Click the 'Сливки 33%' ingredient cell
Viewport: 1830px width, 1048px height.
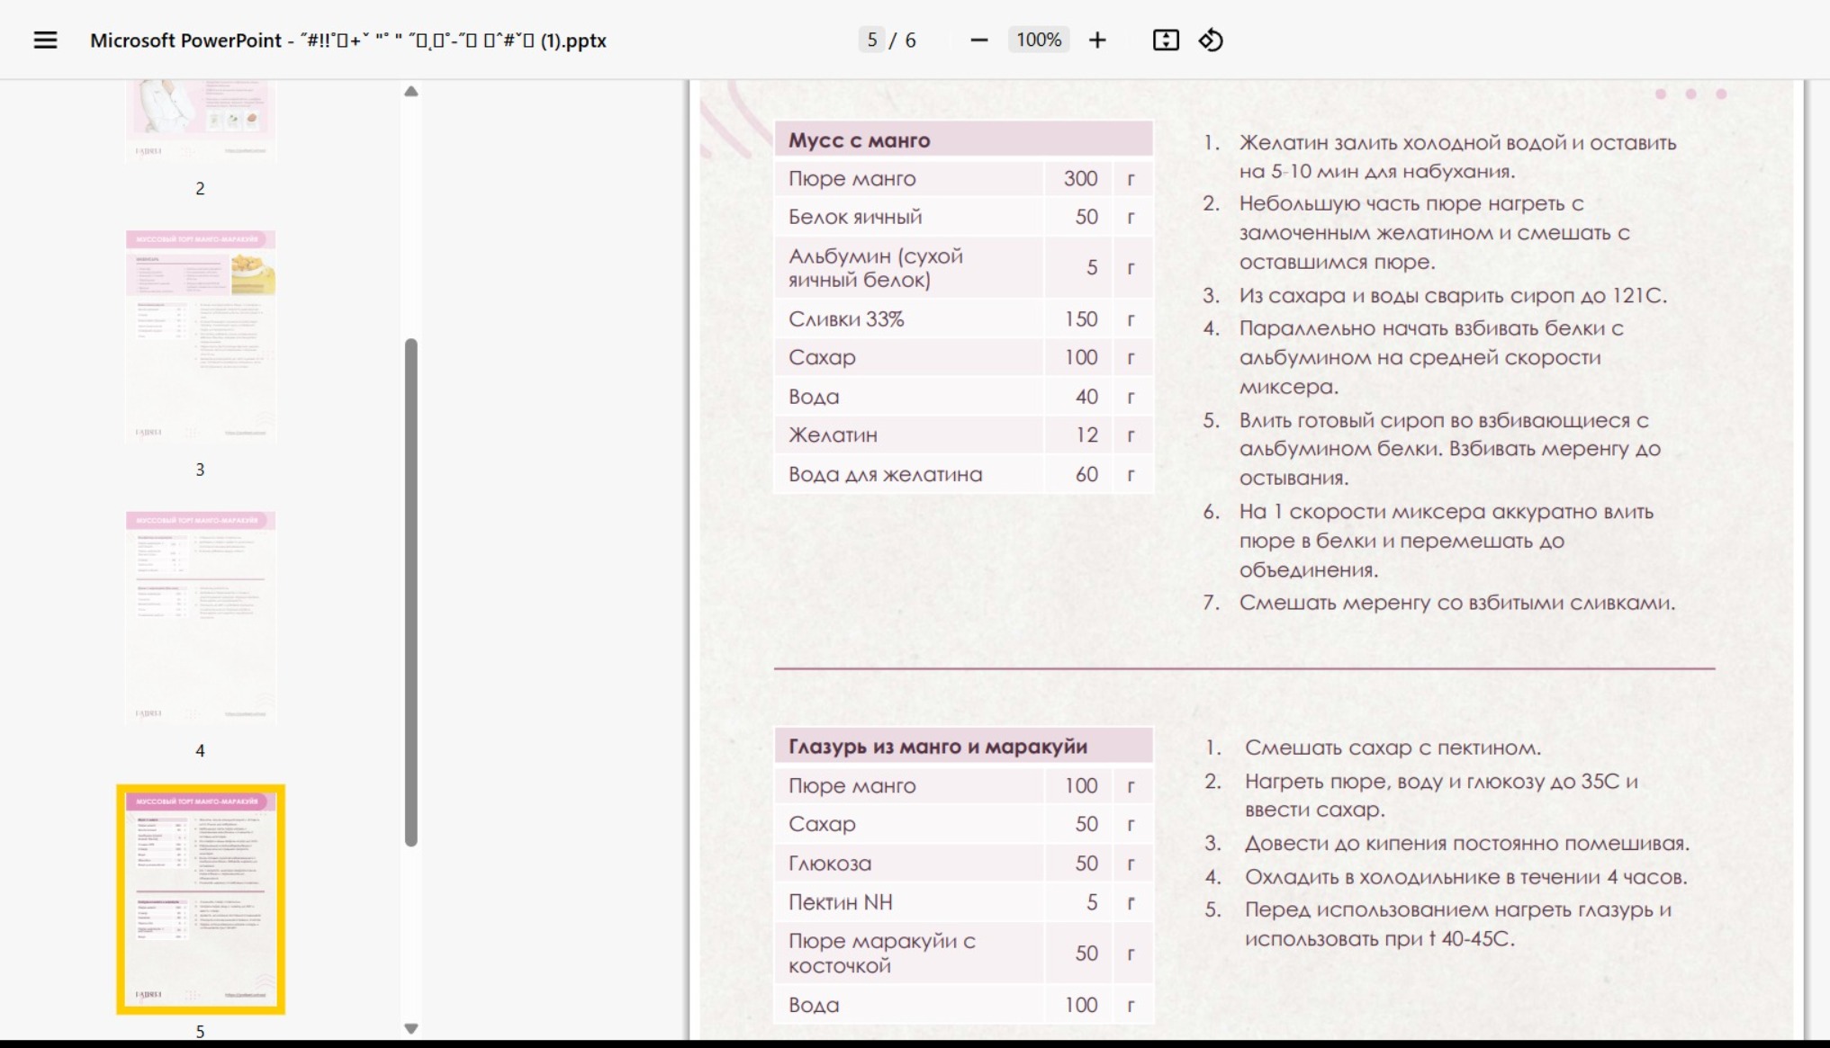coord(908,319)
